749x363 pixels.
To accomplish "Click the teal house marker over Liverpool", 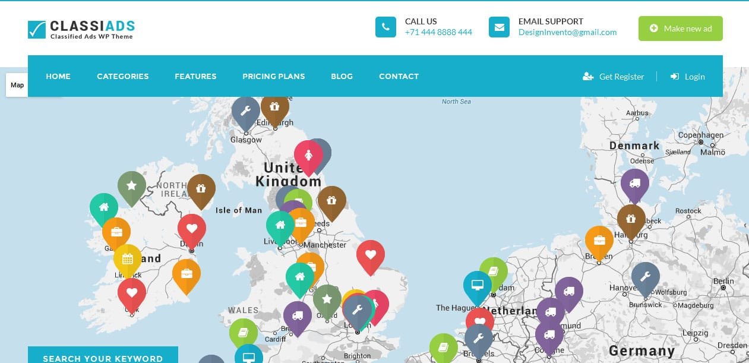I will pos(280,227).
